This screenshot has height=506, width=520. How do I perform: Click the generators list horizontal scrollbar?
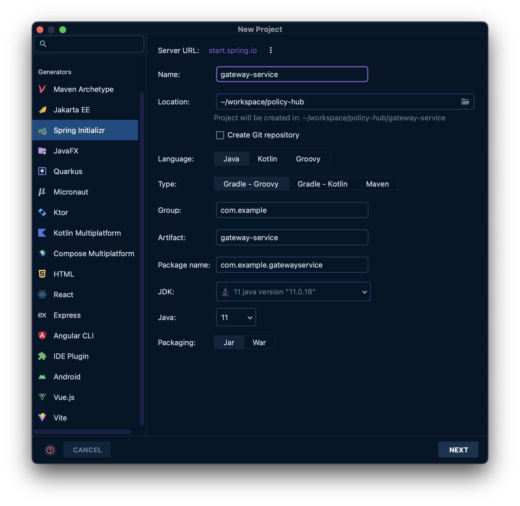(x=82, y=432)
